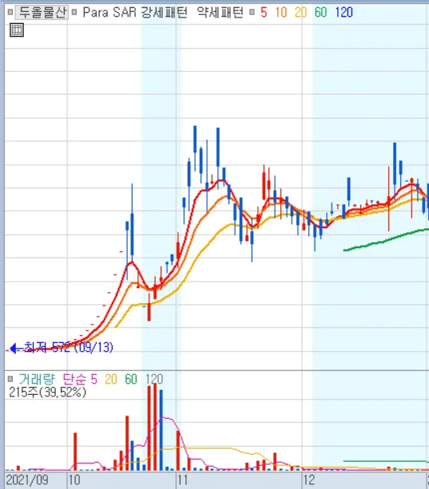429x489 pixels.
Task: Toggle the square marker before moving average 5
Action: 252,12
